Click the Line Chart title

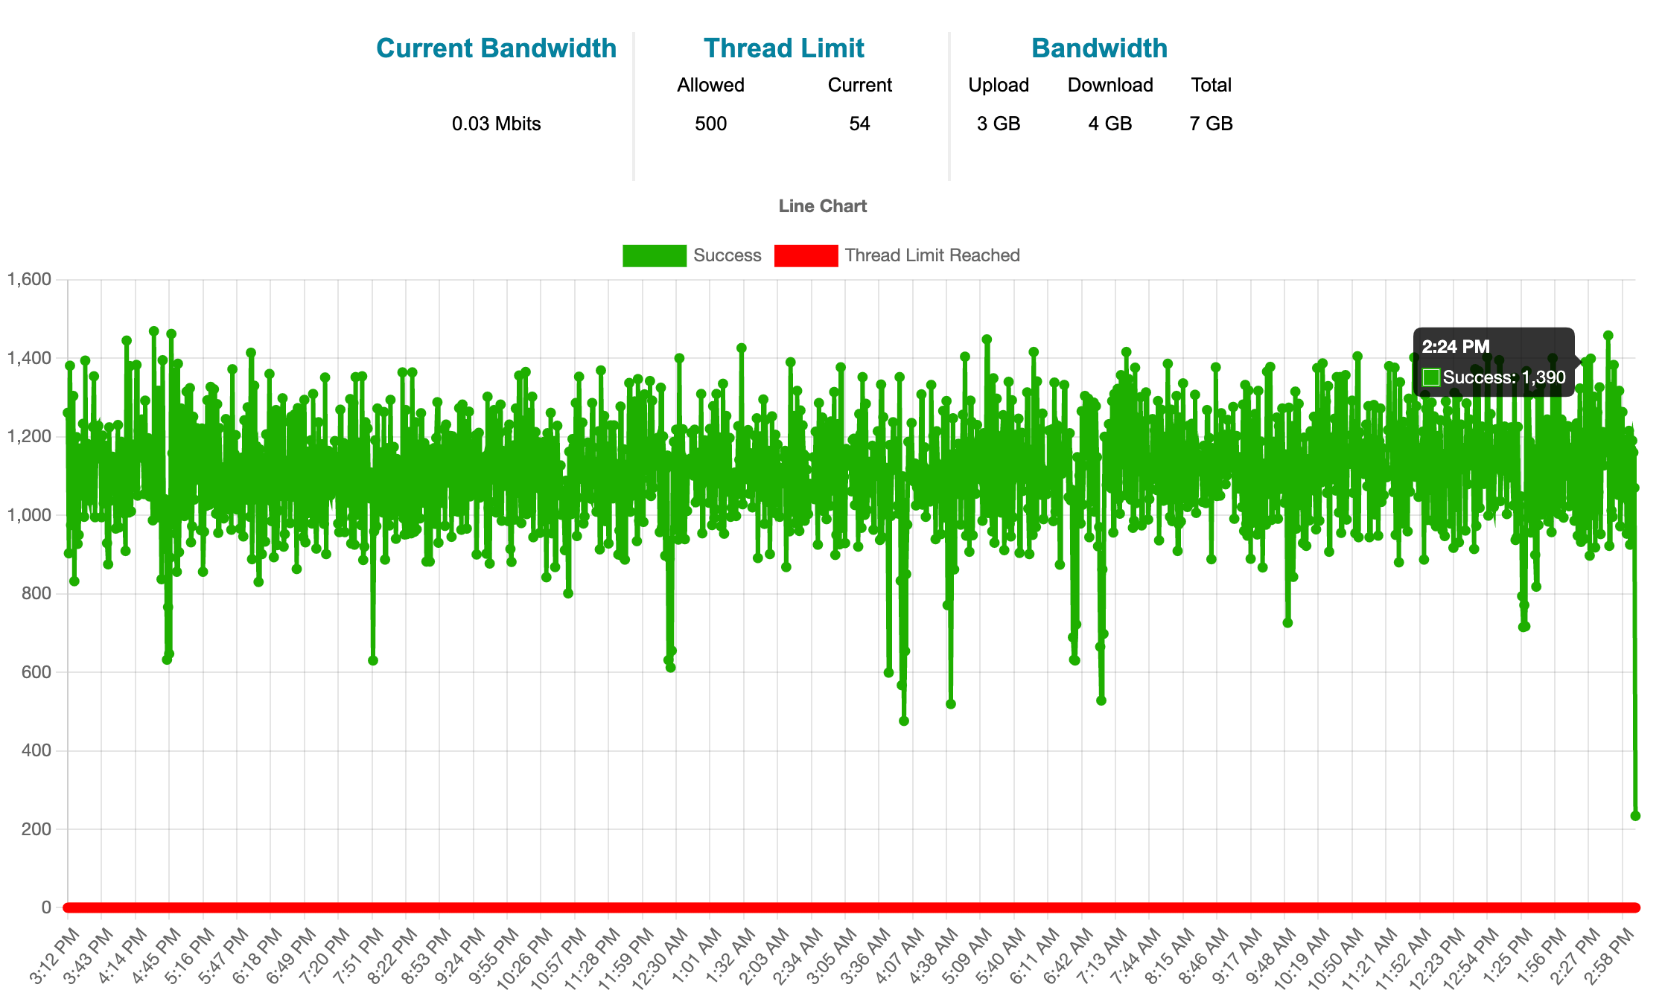[x=822, y=206]
